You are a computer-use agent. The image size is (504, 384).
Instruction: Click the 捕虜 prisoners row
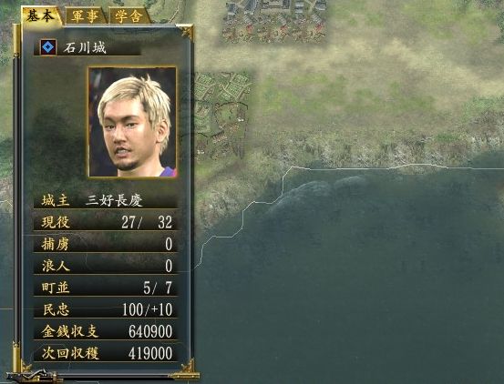(x=106, y=244)
